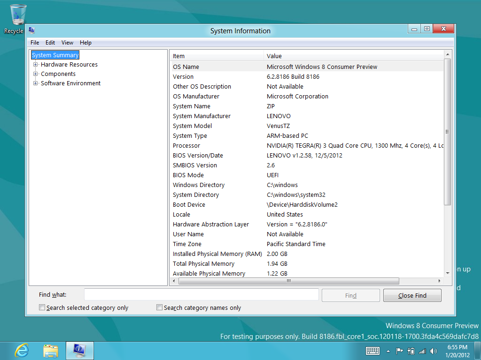
Task: Click the Action Center flag icon
Action: tap(400, 351)
